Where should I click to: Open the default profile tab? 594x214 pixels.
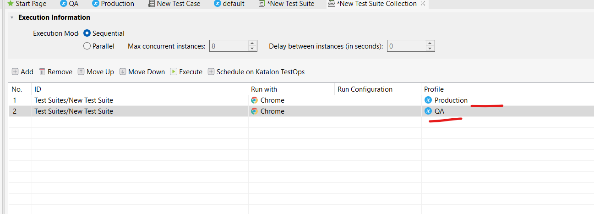tap(232, 4)
